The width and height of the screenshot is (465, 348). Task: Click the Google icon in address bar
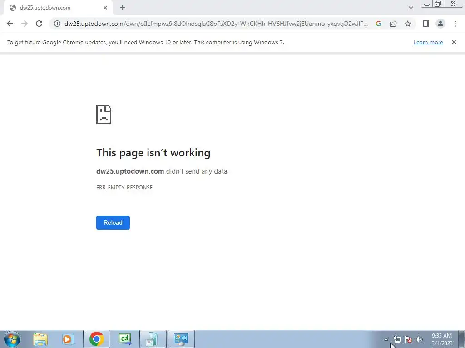[378, 24]
